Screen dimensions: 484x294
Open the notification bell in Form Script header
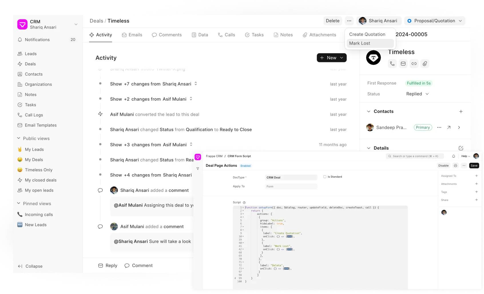454,156
